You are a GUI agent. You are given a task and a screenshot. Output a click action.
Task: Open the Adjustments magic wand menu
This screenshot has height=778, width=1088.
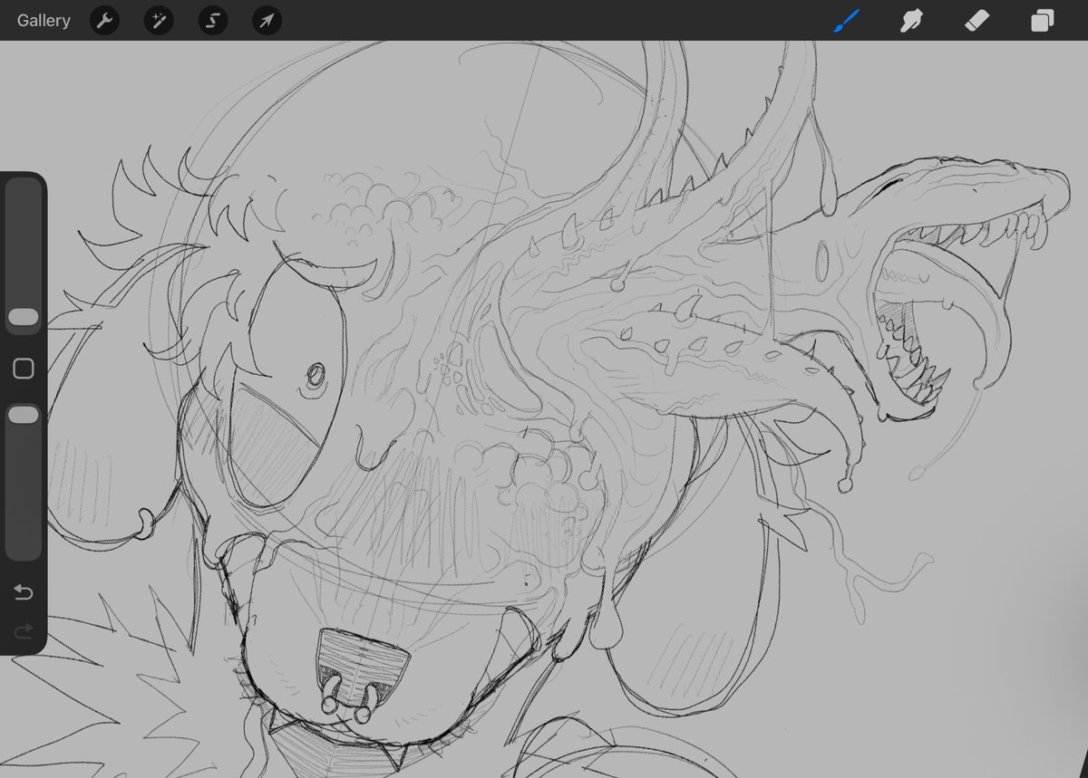coord(160,21)
